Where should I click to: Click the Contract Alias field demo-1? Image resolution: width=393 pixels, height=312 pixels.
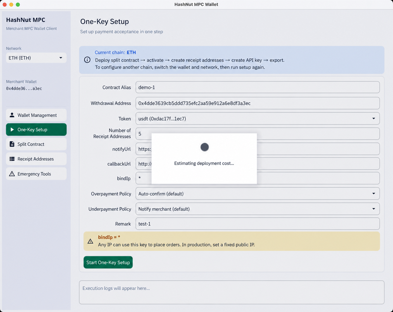pos(258,87)
